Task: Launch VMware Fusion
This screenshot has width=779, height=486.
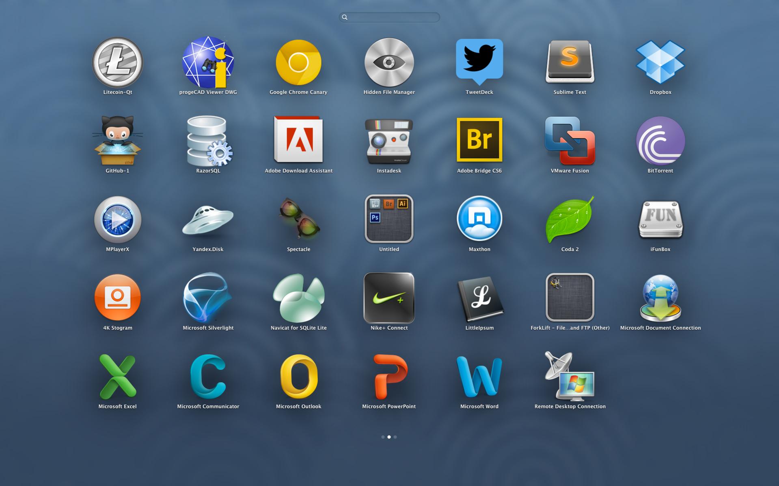Action: click(570, 141)
